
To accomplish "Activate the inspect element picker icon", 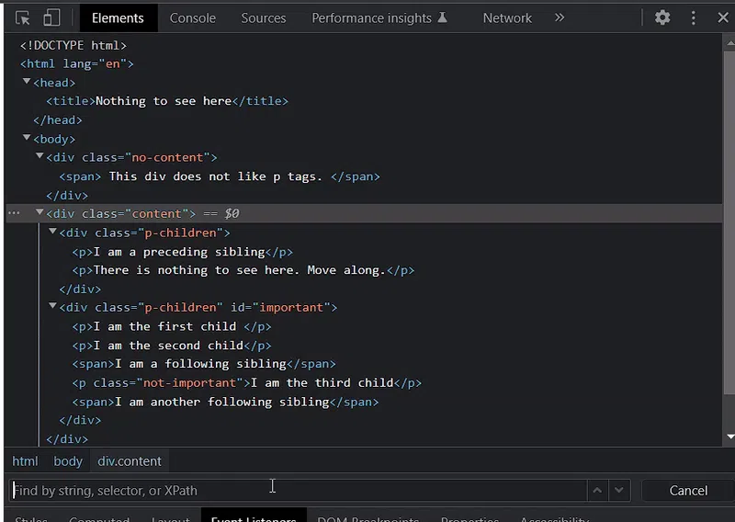I will [x=22, y=18].
